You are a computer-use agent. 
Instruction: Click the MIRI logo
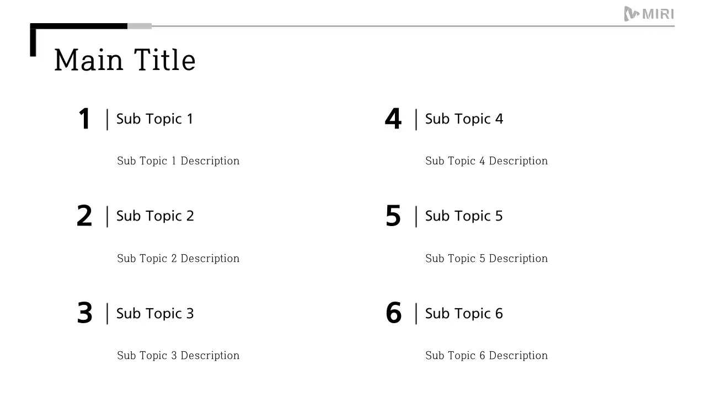tap(649, 14)
